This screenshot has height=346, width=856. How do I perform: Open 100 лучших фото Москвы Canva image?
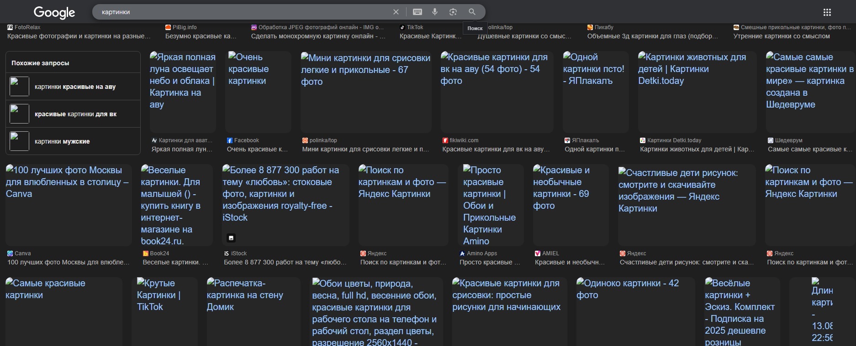tap(69, 205)
